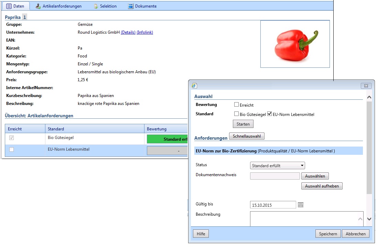The height and width of the screenshot is (247, 377).
Task: Uncheck the EU-Norm Lebensmittel checkbox in dialog
Action: (269, 114)
